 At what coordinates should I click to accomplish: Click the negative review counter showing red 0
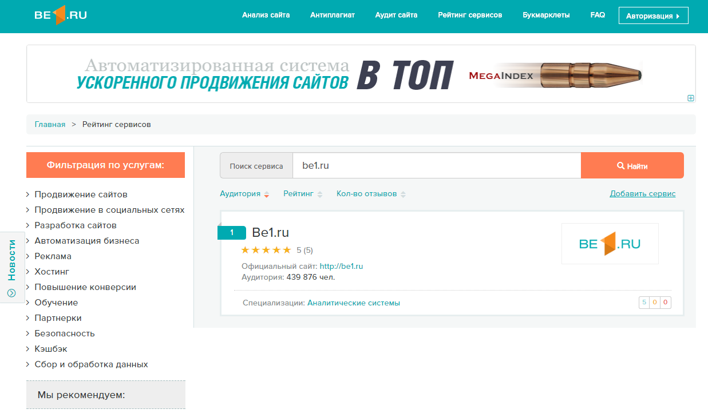[x=665, y=302]
